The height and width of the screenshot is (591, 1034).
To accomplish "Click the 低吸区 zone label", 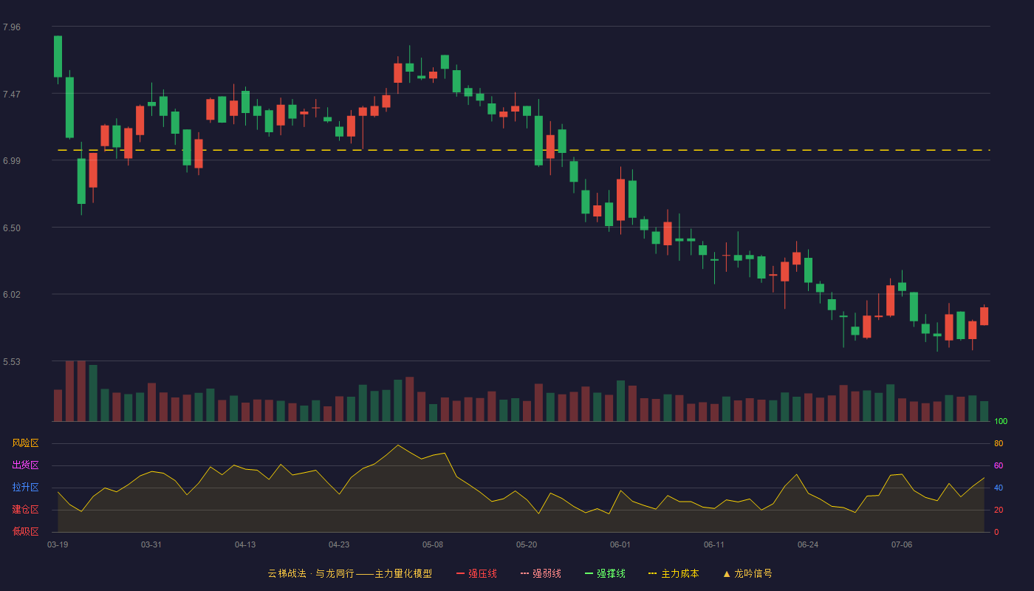I will click(25, 531).
